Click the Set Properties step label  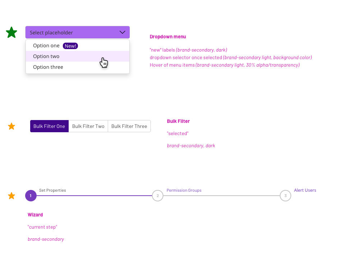tap(52, 190)
